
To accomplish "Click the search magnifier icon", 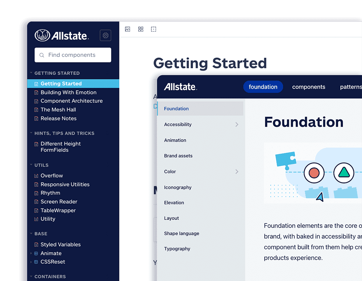I will [42, 55].
